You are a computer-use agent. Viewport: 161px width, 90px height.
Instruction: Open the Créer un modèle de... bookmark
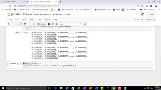pyautogui.click(x=148, y=9)
